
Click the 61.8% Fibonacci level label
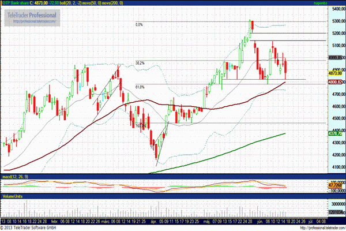140,87
